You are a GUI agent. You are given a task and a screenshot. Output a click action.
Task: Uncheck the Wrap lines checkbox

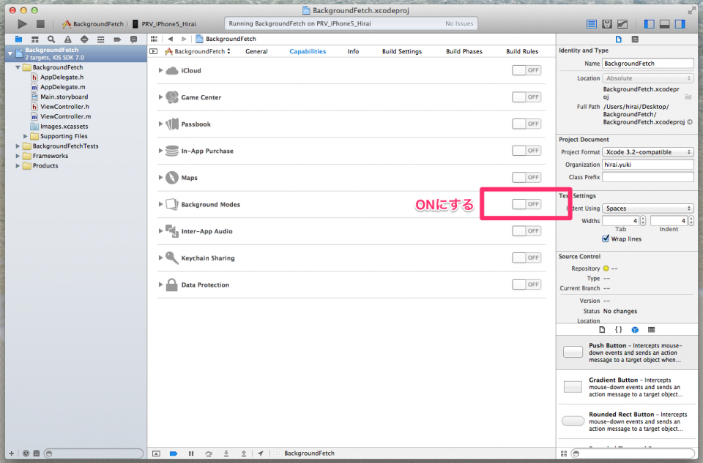coord(604,238)
